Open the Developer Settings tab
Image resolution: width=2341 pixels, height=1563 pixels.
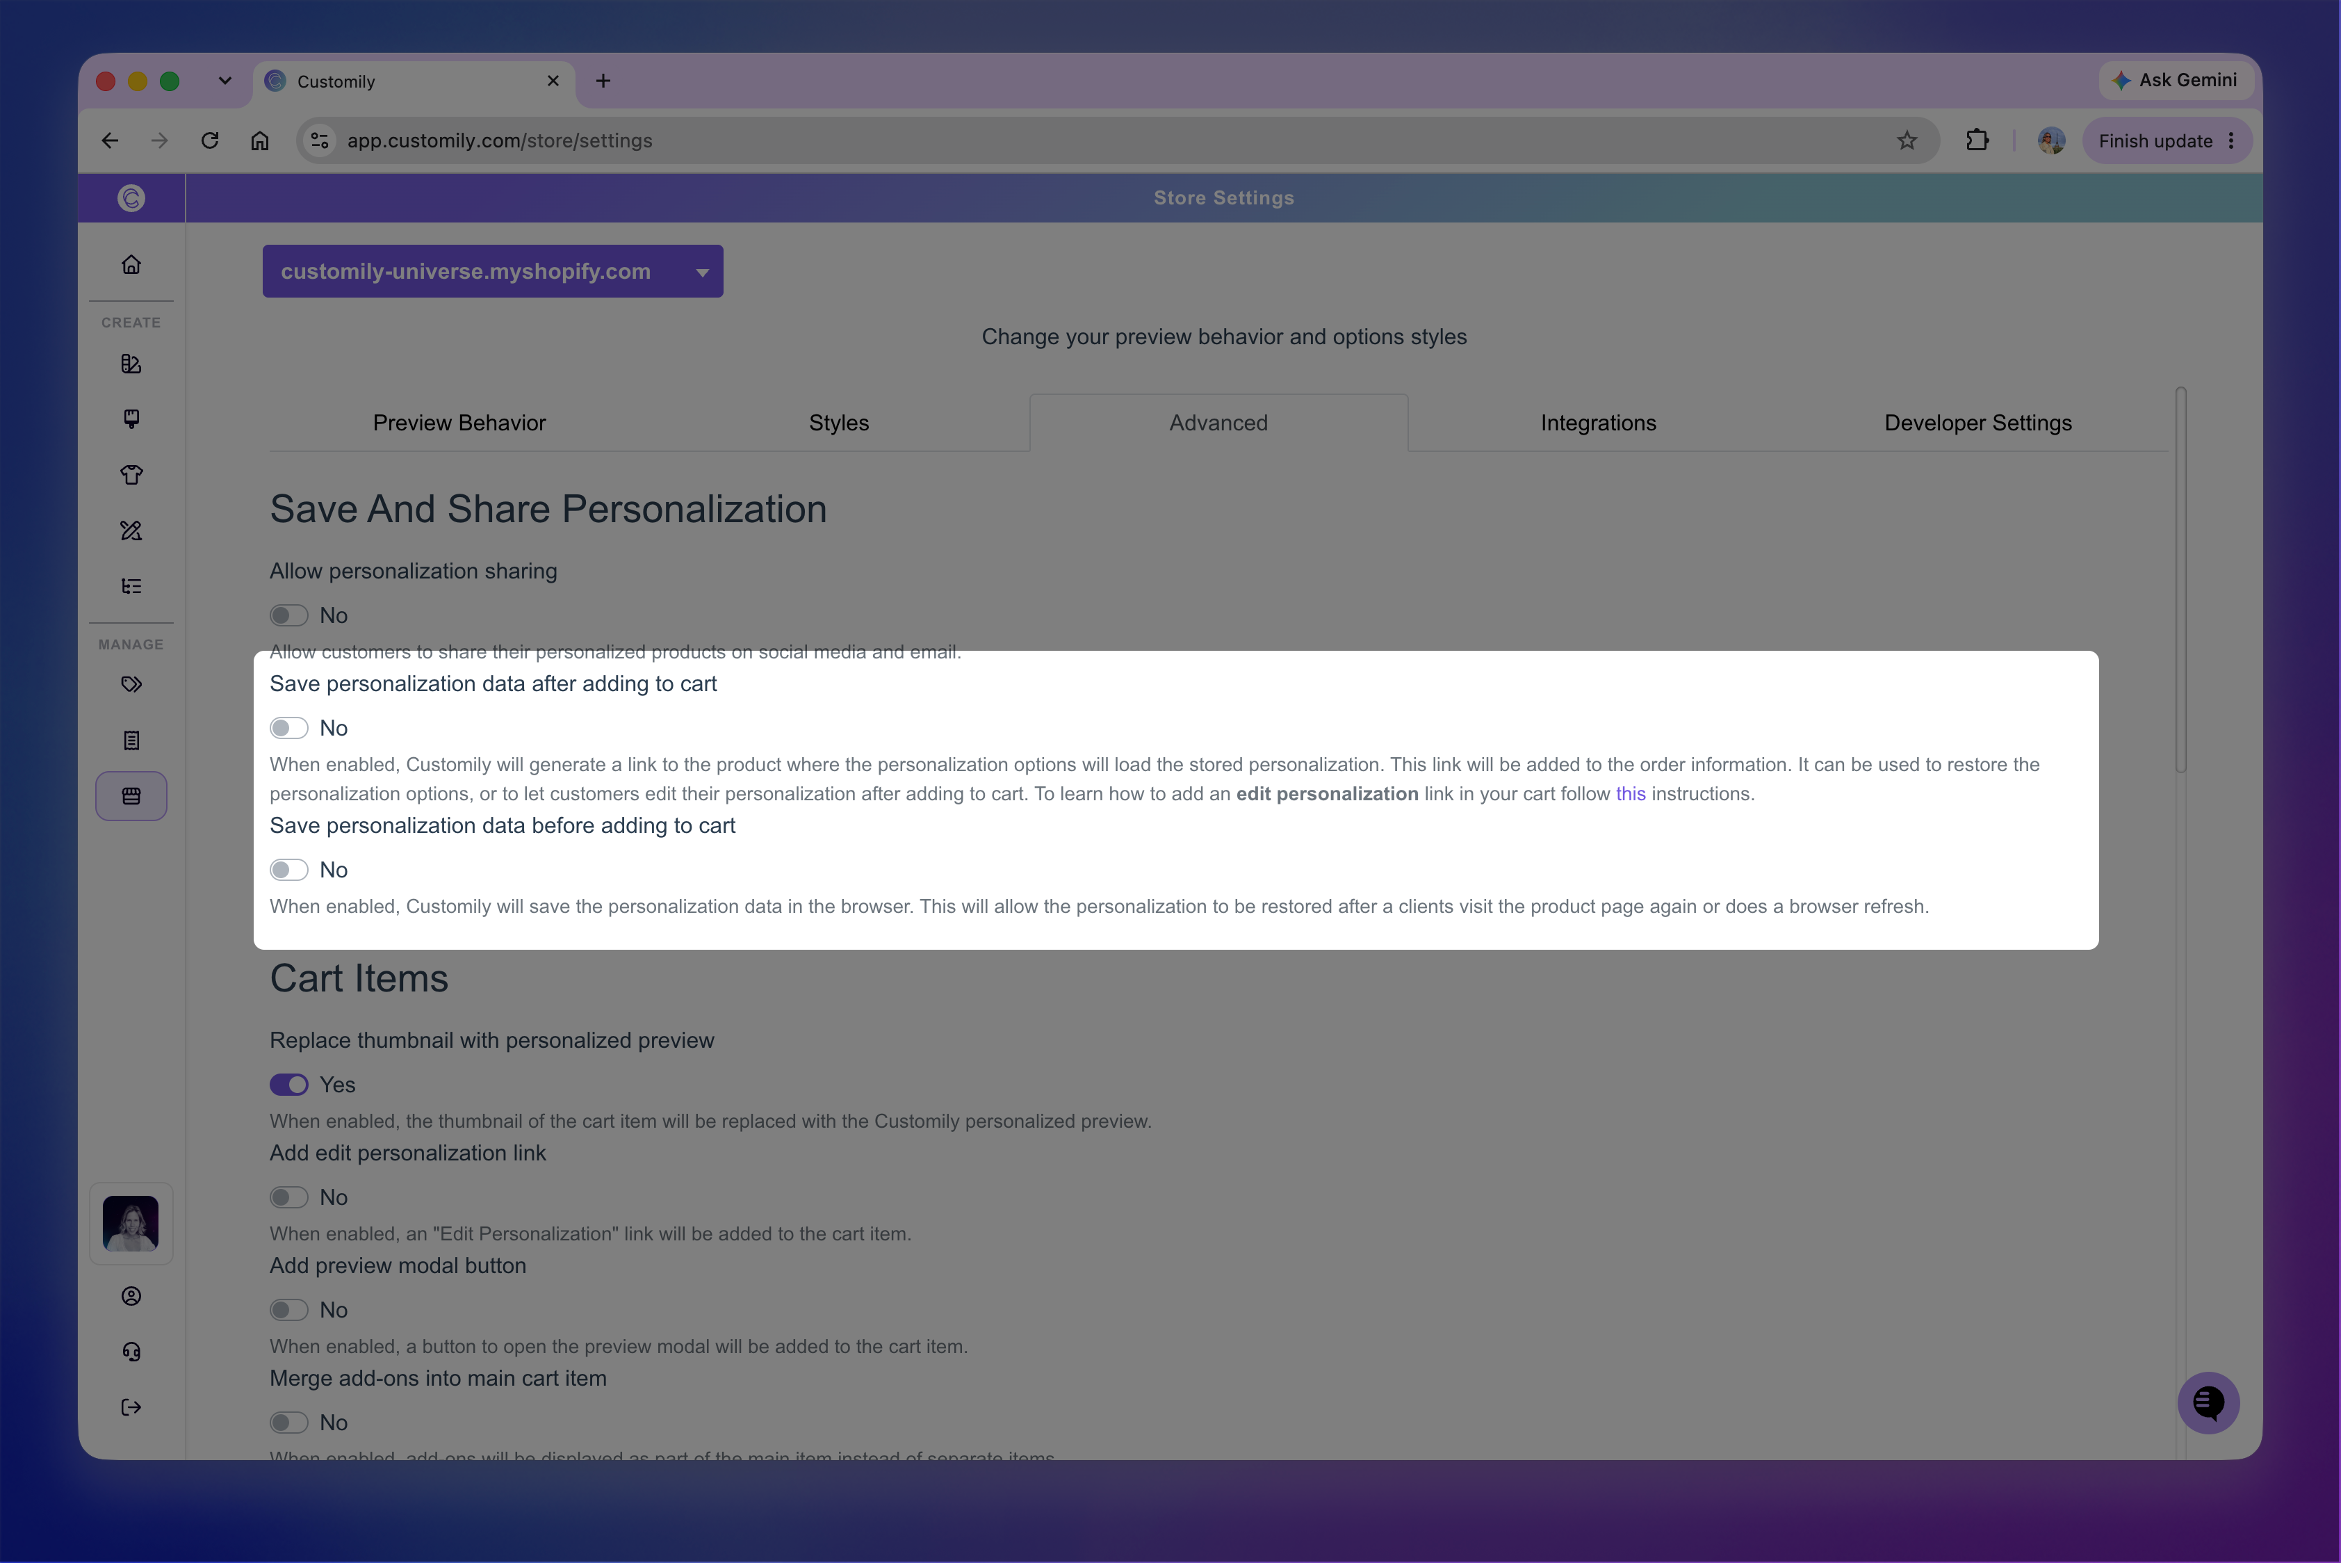click(1978, 423)
